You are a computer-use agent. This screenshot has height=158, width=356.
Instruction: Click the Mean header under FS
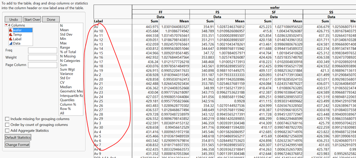click(240, 21)
